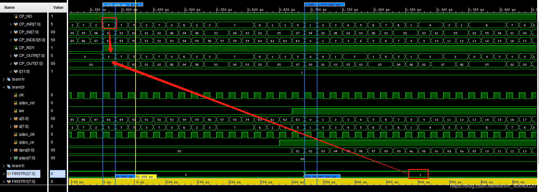Expand the bram1r group

click(4, 79)
